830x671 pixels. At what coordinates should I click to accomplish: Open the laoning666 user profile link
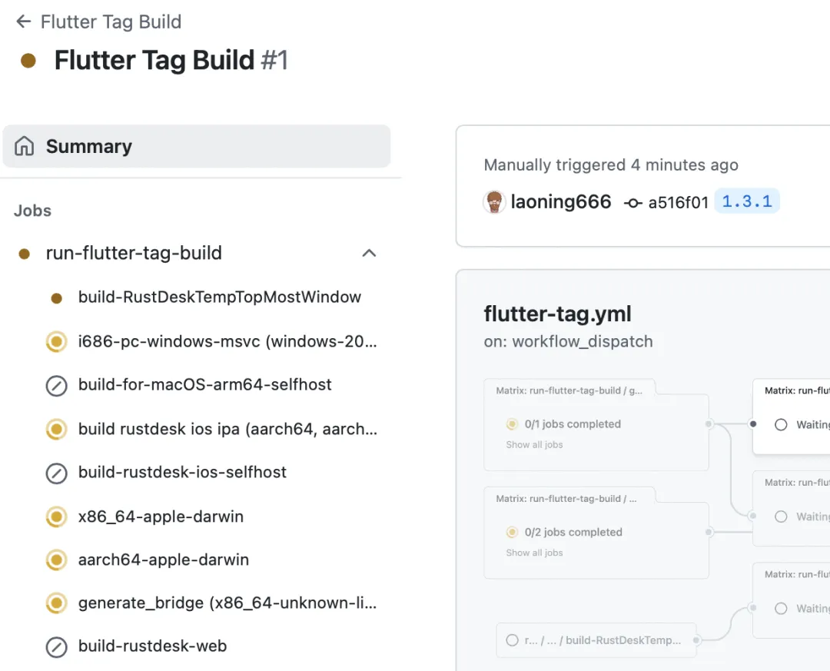pos(560,202)
